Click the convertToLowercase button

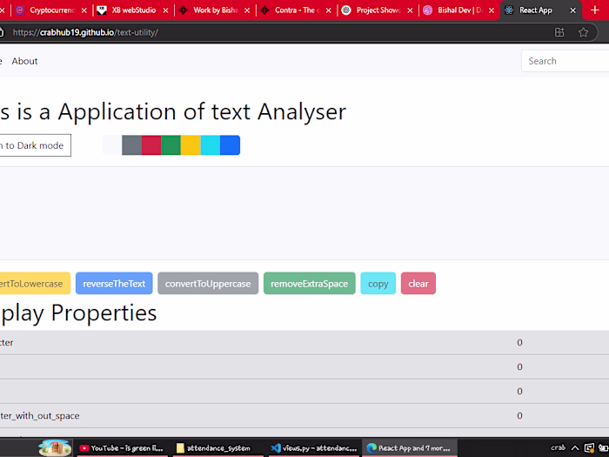[x=35, y=283]
